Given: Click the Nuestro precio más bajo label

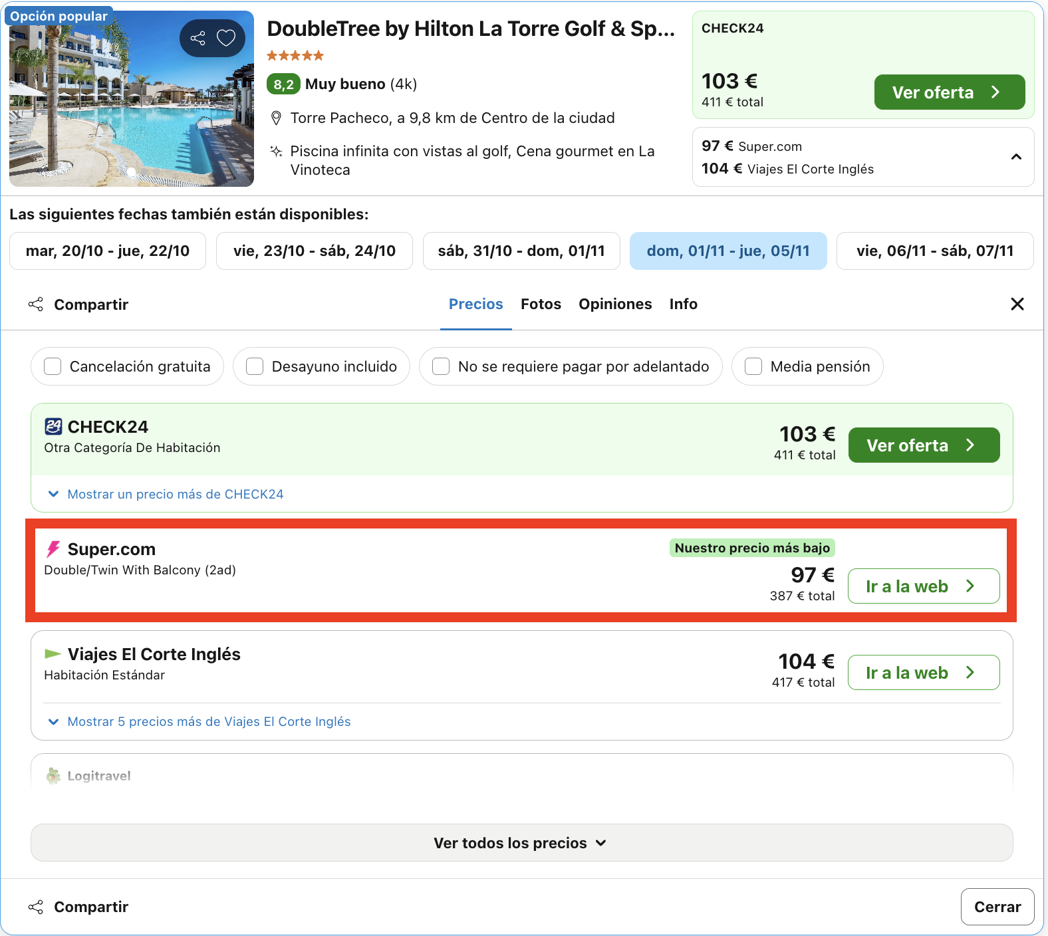Looking at the screenshot, I should pyautogui.click(x=752, y=548).
